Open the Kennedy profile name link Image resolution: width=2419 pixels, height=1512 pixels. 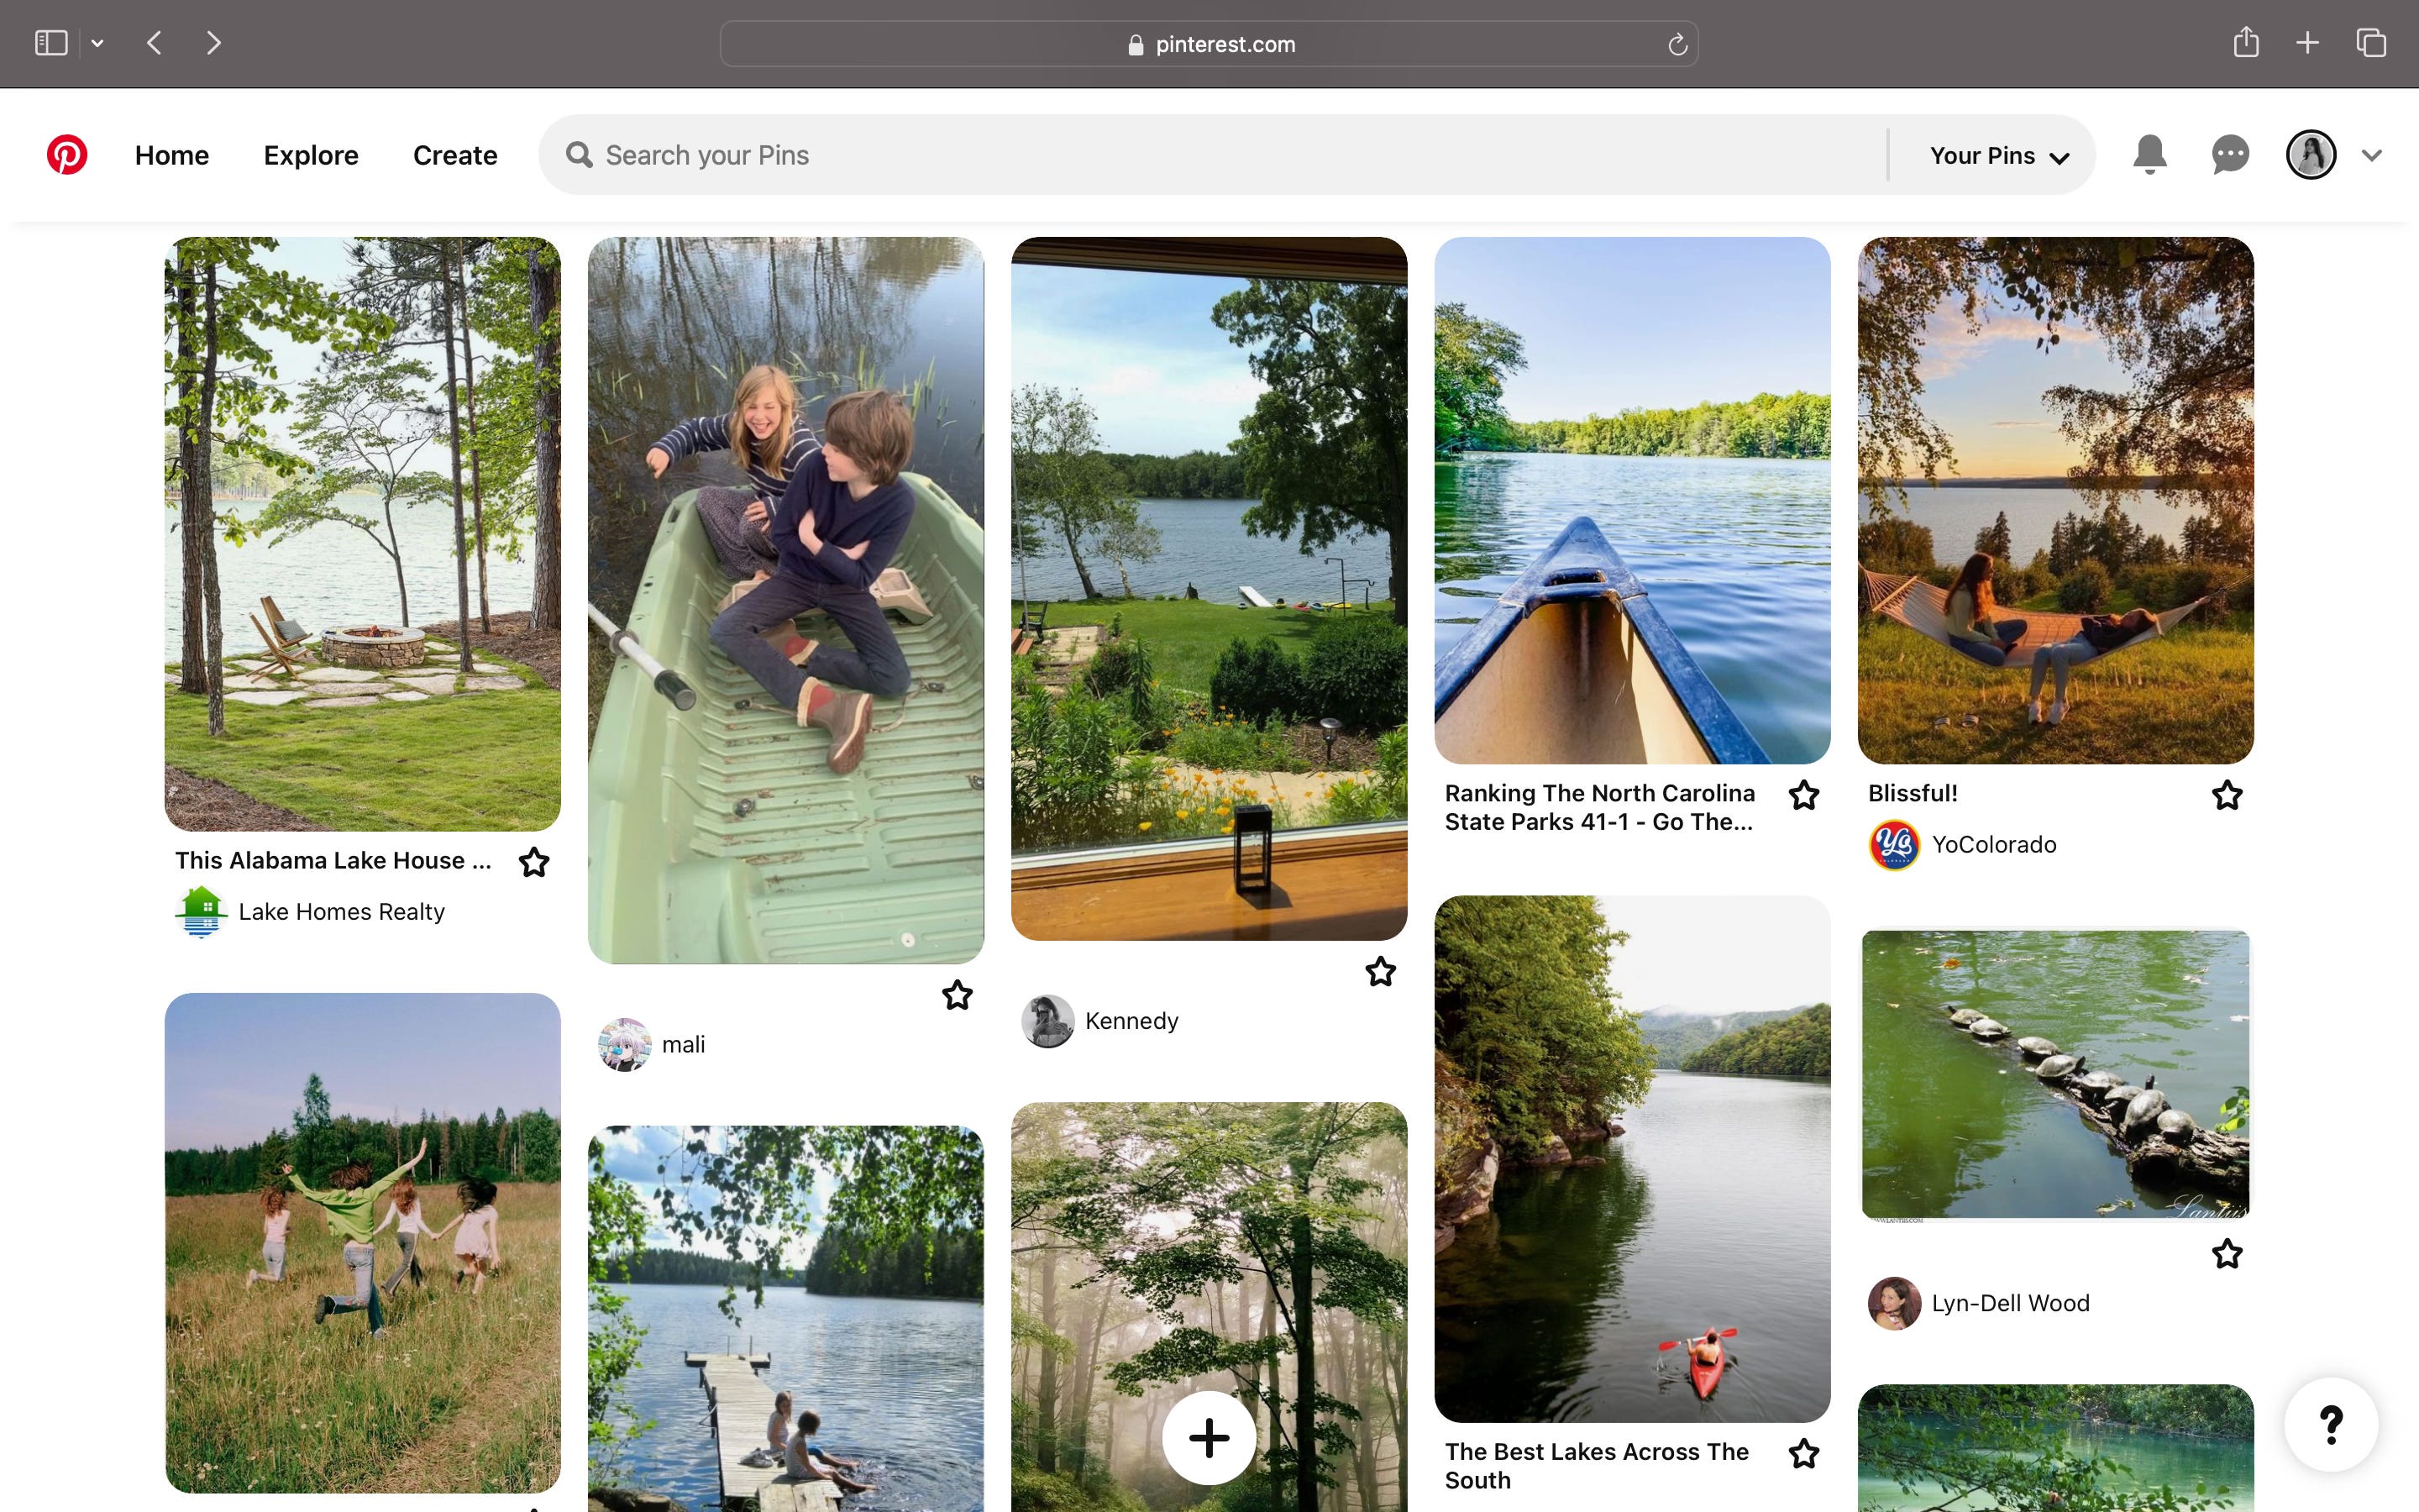(x=1131, y=1021)
